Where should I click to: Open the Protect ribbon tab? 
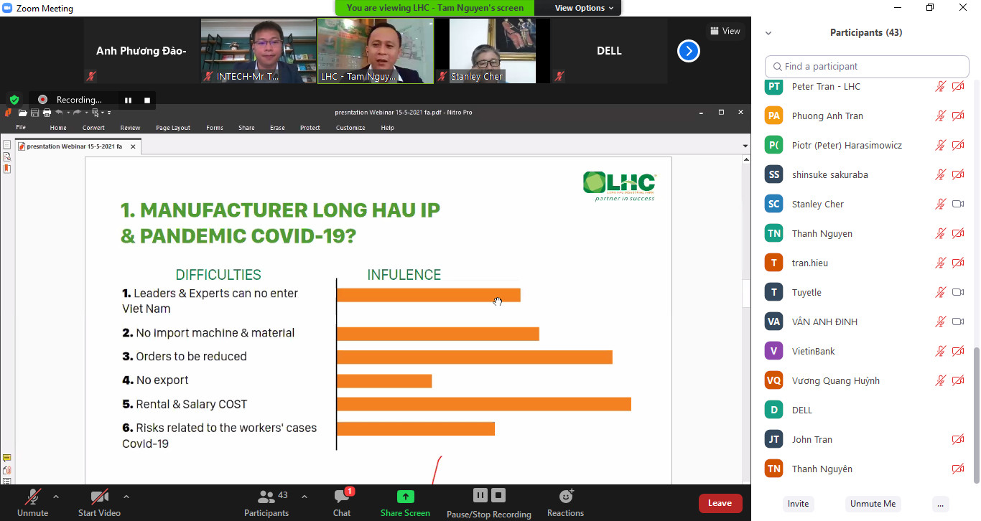click(310, 128)
